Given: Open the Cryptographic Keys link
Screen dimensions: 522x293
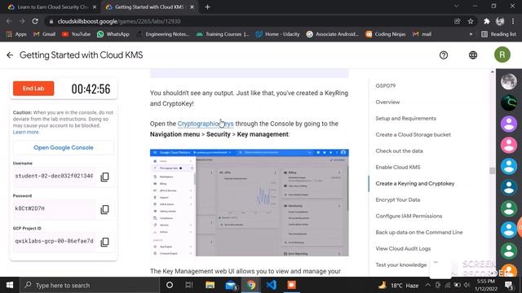Looking at the screenshot, I should tap(206, 124).
